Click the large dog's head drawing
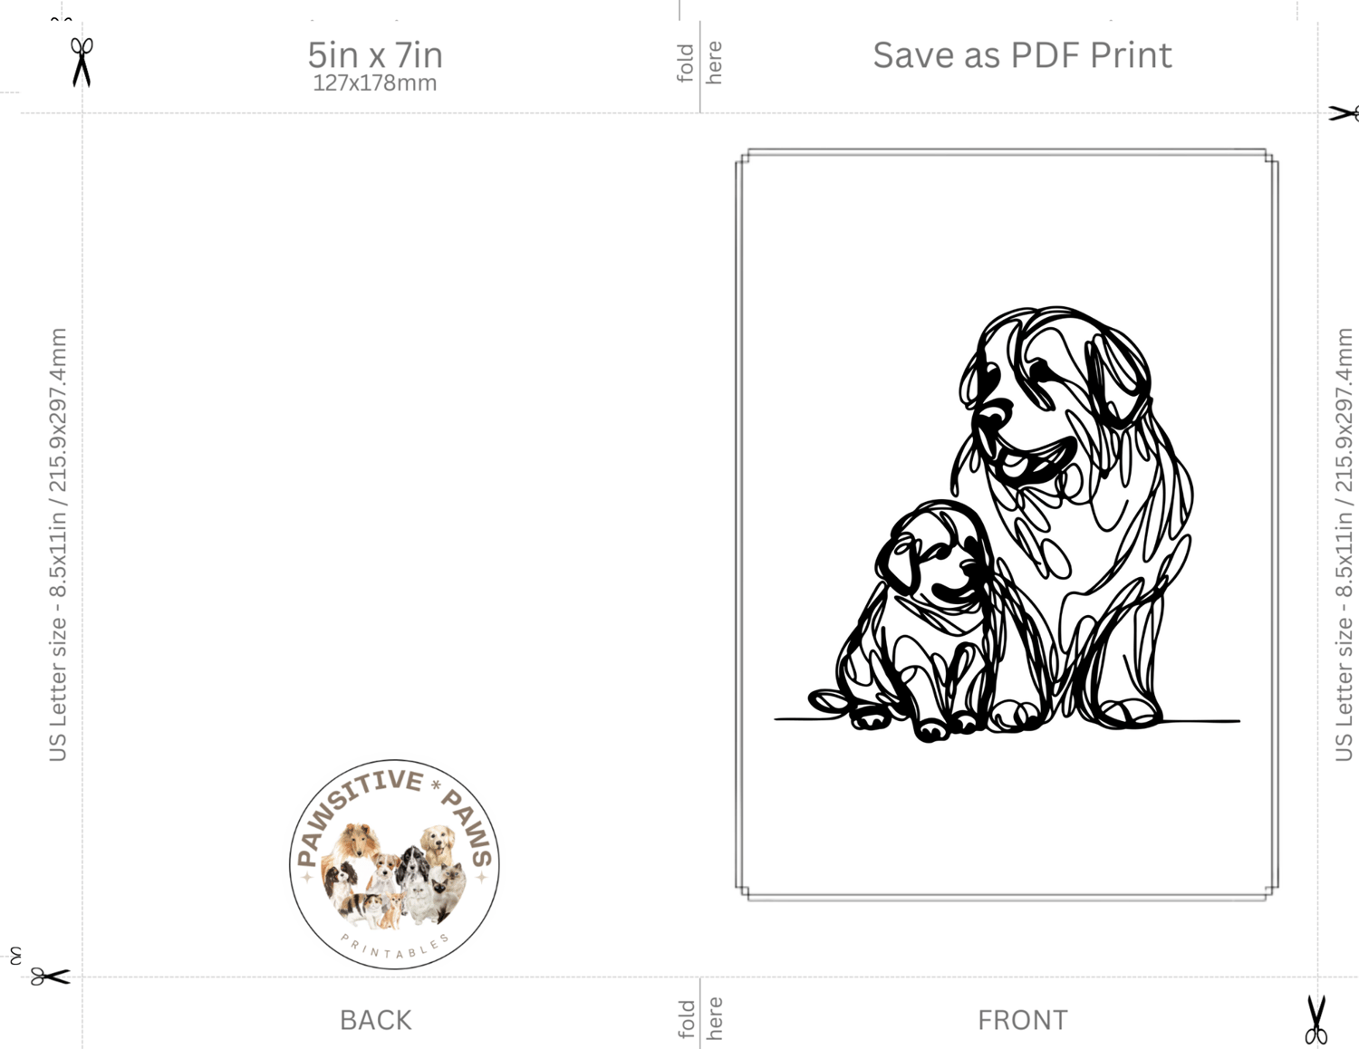The height and width of the screenshot is (1049, 1359). (1055, 399)
